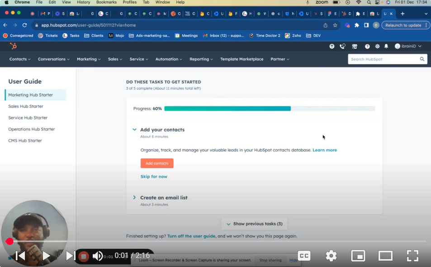Open the Automation dropdown menu
The image size is (431, 267).
[x=169, y=59]
